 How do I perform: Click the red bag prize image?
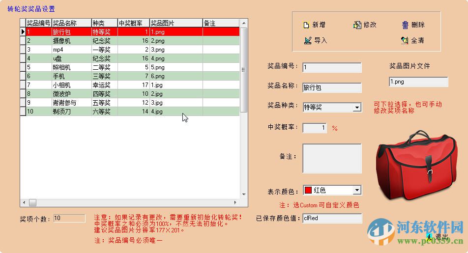pyautogui.click(x=417, y=166)
